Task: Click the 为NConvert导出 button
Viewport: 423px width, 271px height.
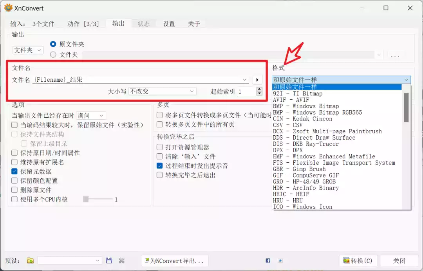Action: [x=175, y=260]
